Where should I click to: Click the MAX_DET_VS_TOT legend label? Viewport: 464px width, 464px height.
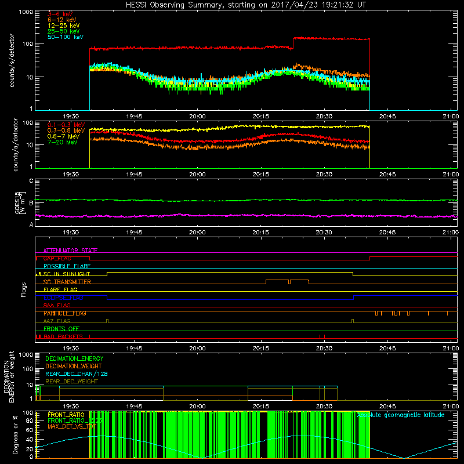pyautogui.click(x=72, y=426)
